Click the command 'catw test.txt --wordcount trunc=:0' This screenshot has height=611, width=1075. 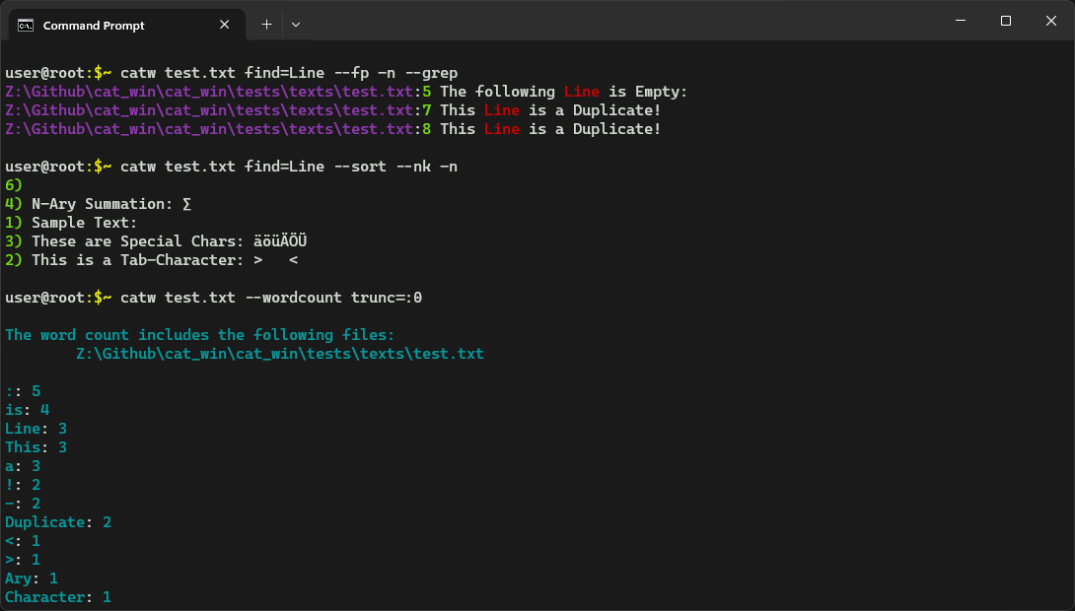pos(271,298)
